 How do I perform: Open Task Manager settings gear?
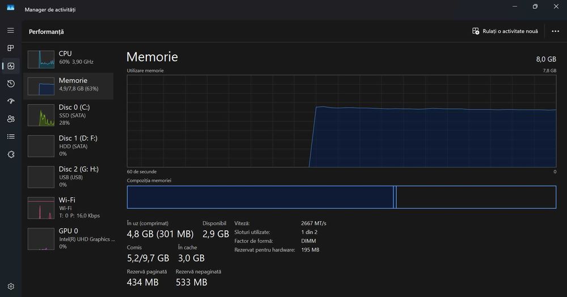tap(11, 286)
